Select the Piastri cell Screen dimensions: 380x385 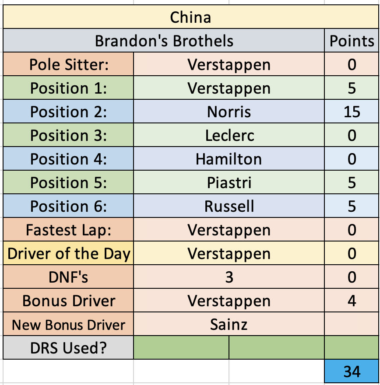click(229, 182)
